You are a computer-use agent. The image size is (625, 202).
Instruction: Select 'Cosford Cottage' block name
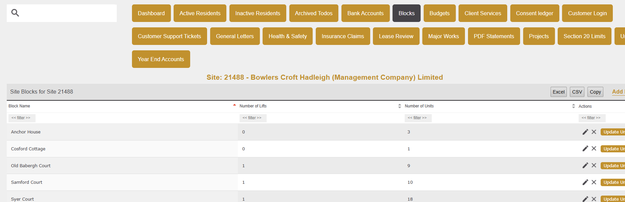coord(28,149)
